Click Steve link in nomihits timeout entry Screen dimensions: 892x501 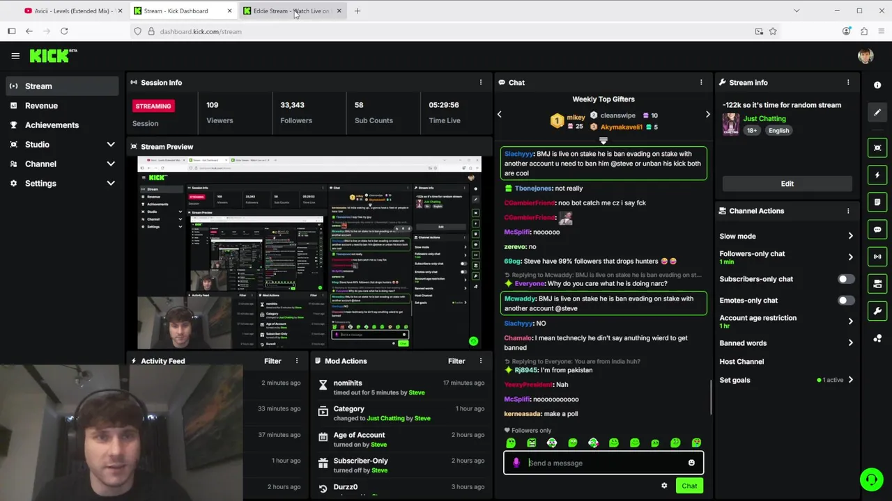pyautogui.click(x=417, y=392)
